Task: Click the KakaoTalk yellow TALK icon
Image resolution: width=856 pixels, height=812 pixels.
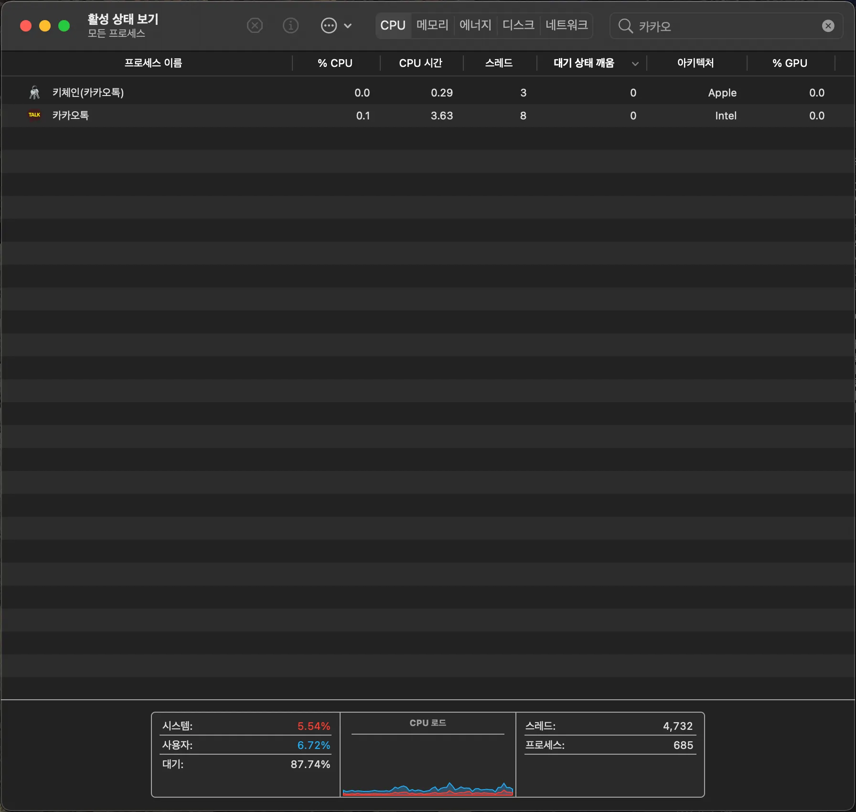Action: 34,115
